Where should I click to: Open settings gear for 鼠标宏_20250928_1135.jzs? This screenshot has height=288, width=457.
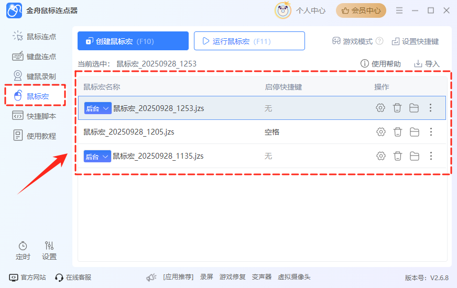click(380, 156)
